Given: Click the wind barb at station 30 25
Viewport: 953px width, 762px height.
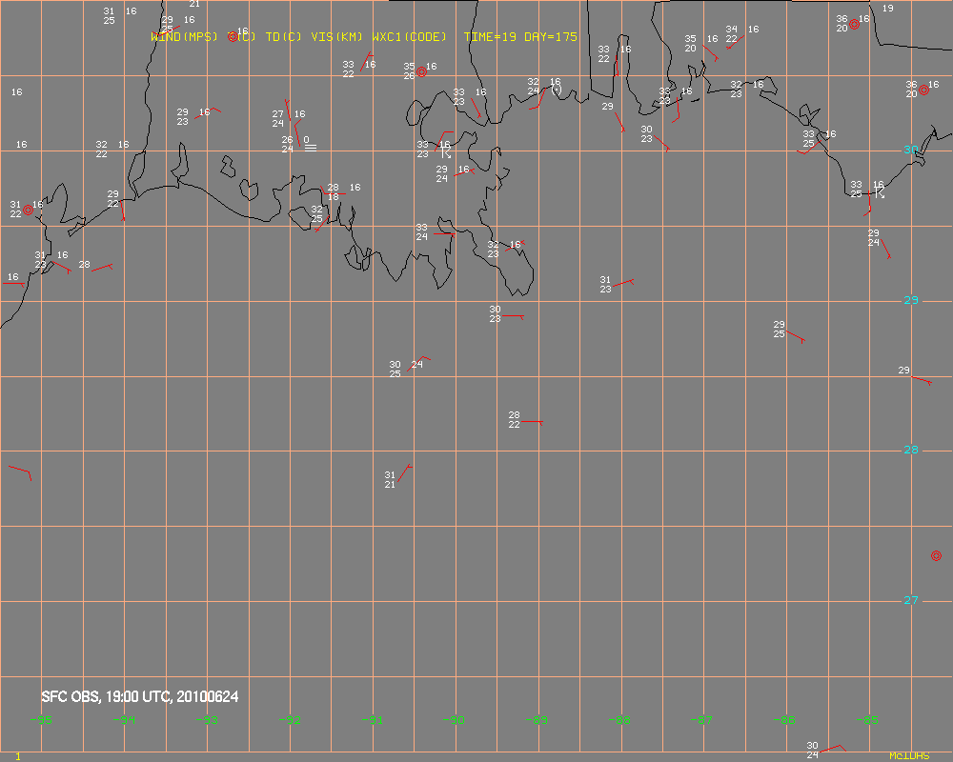Looking at the screenshot, I should [x=418, y=363].
